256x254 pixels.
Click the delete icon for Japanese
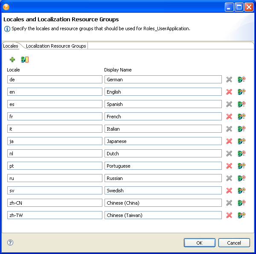229,141
